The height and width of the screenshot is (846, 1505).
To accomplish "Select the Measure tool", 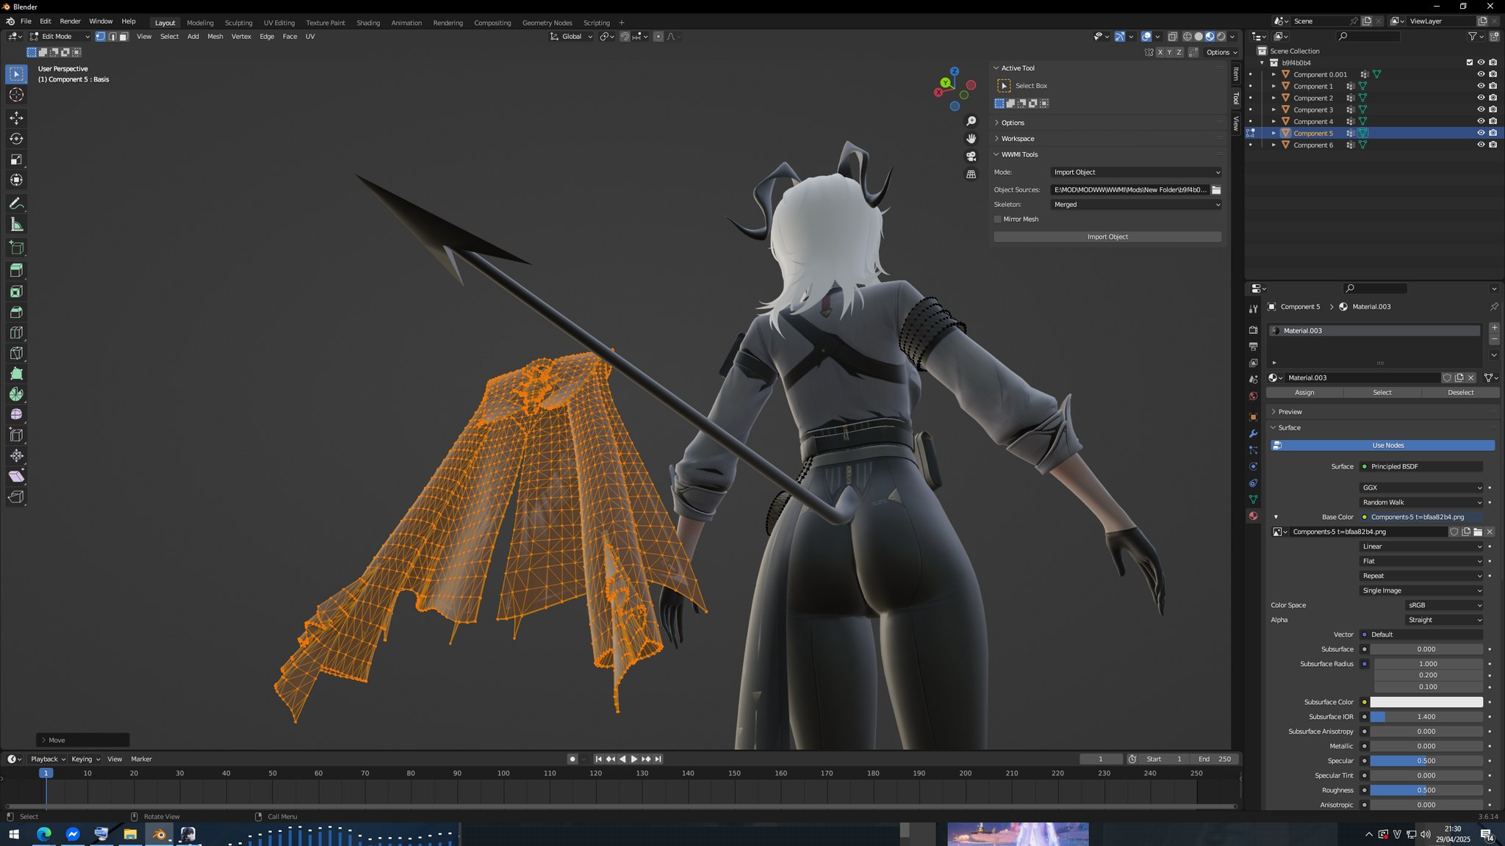I will (16, 224).
